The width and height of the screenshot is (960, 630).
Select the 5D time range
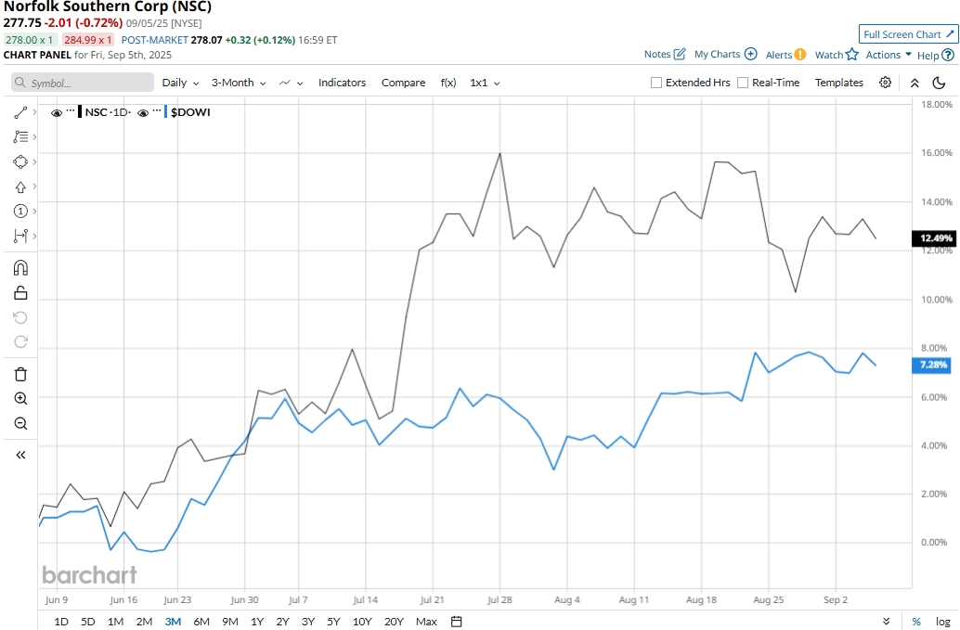88,622
